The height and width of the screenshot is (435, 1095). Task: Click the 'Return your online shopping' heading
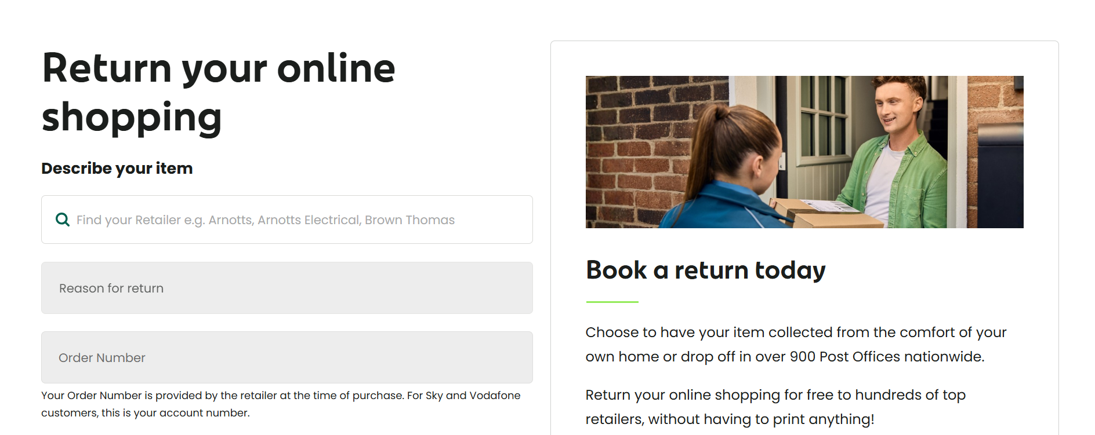pyautogui.click(x=218, y=93)
